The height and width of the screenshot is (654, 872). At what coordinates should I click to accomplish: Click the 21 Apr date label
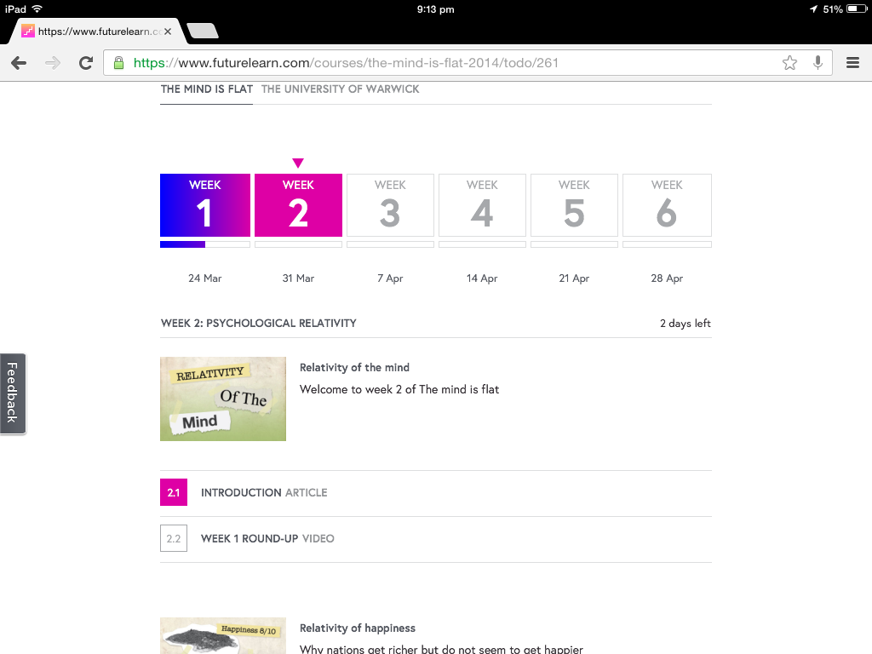(574, 278)
